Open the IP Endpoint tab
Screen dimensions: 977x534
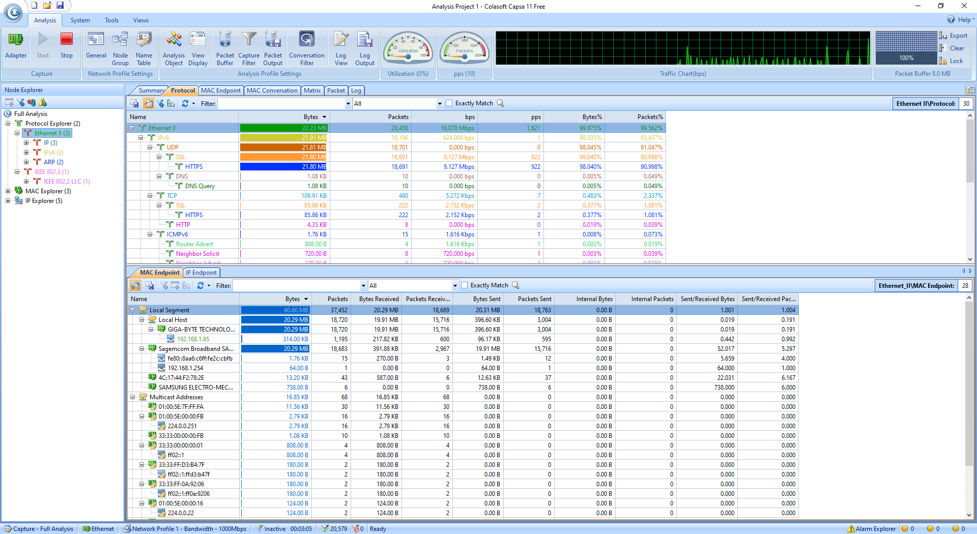pos(201,273)
